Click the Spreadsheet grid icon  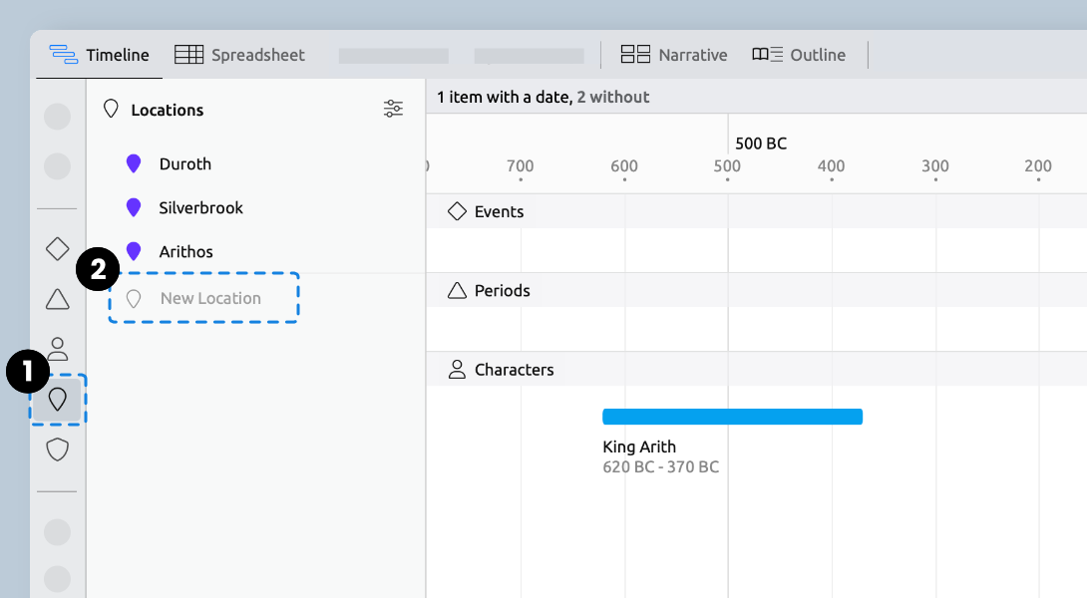188,54
